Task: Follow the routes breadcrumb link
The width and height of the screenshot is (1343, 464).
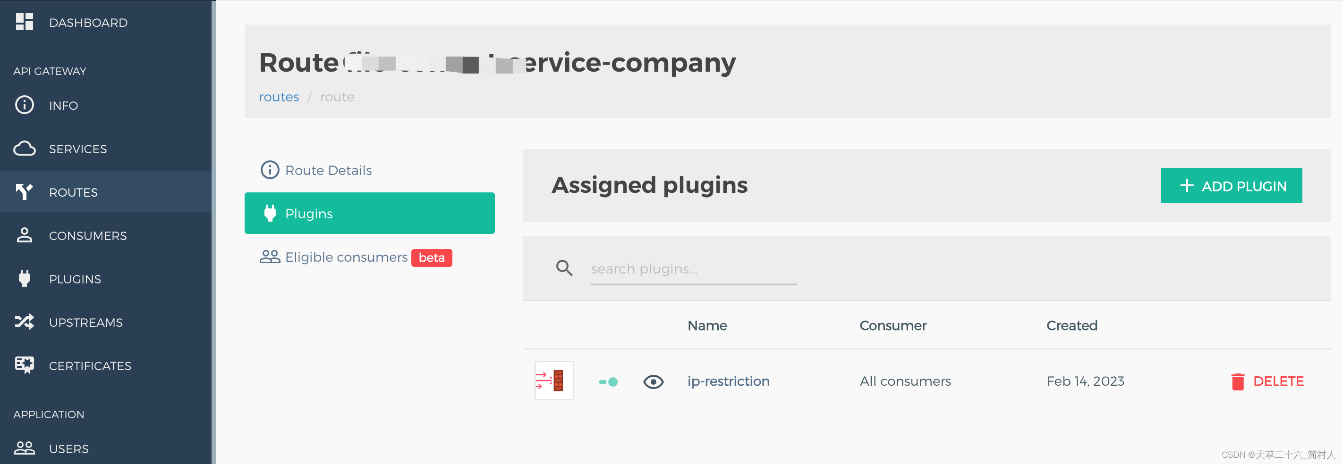Action: point(279,97)
